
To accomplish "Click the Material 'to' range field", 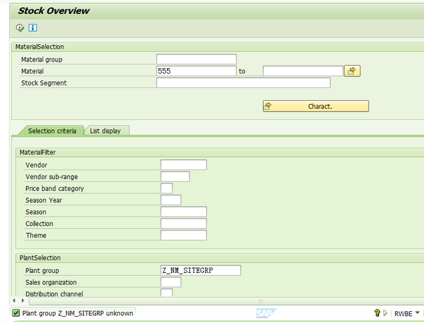I will pos(303,71).
